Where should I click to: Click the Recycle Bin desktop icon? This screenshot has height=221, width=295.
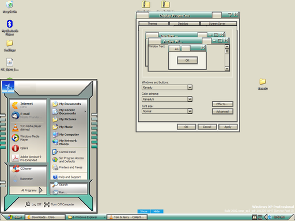10,7
